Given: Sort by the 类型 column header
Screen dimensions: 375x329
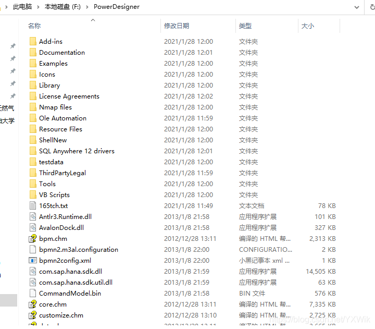Looking at the screenshot, I should [x=245, y=26].
